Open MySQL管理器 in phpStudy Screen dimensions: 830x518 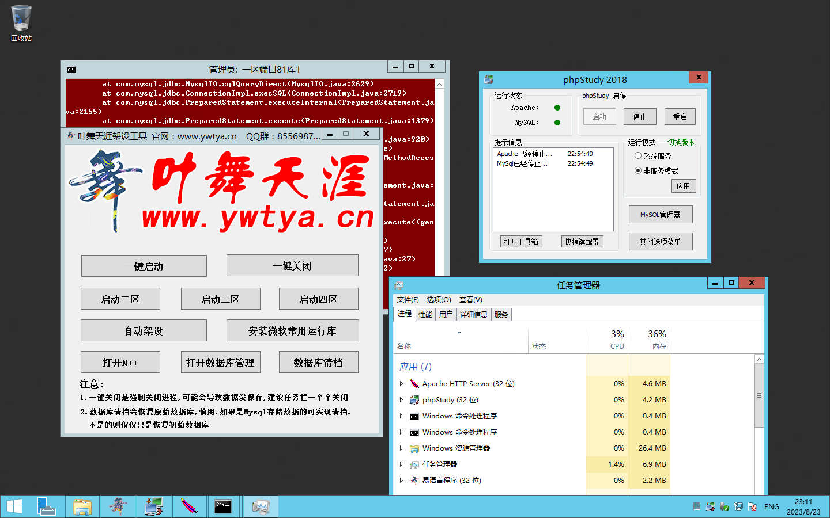pos(661,214)
